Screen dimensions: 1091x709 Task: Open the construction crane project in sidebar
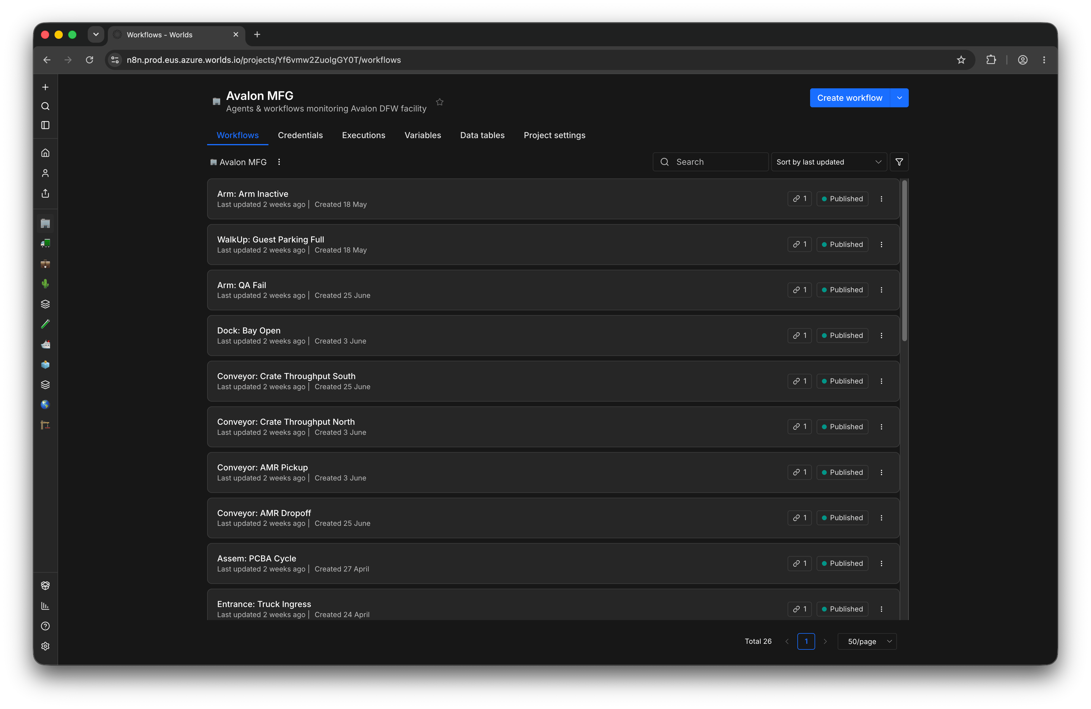tap(45, 425)
